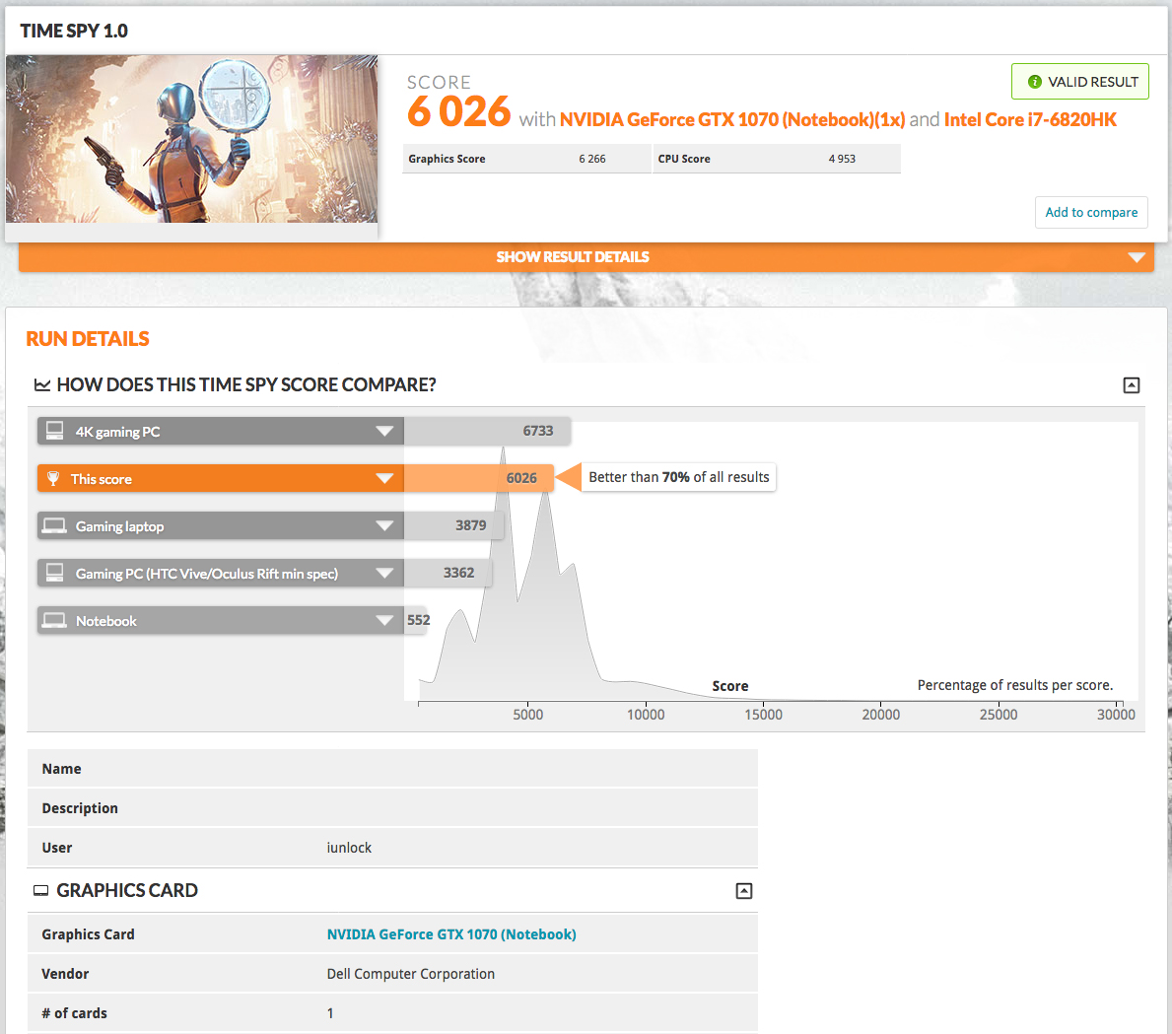The width and height of the screenshot is (1172, 1034).
Task: Click the Description row label
Action: coord(80,808)
